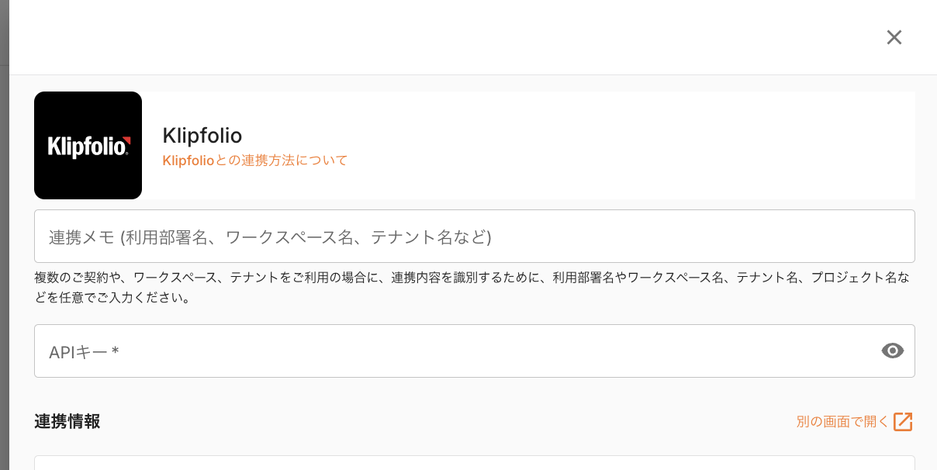This screenshot has height=470, width=937.
Task: Click the Klipfolio title heading
Action: click(202, 136)
